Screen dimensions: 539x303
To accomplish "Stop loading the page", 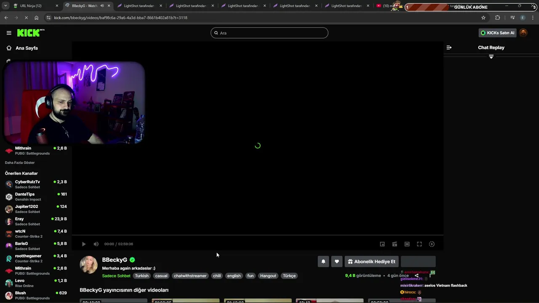I will click(x=26, y=18).
